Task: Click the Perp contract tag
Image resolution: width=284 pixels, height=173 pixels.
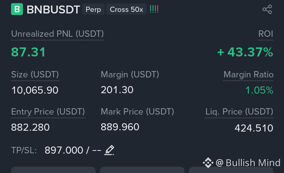Action: 93,9
